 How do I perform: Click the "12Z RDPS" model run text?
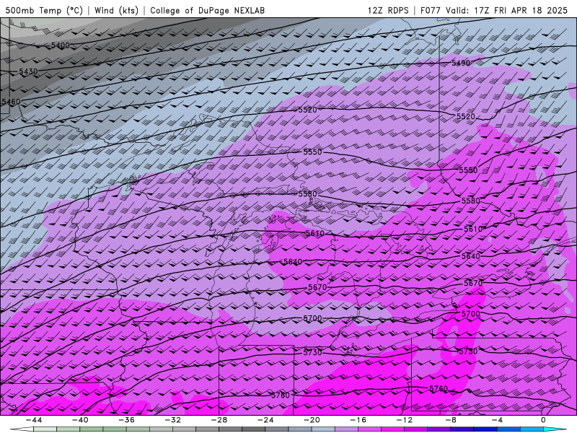point(388,10)
